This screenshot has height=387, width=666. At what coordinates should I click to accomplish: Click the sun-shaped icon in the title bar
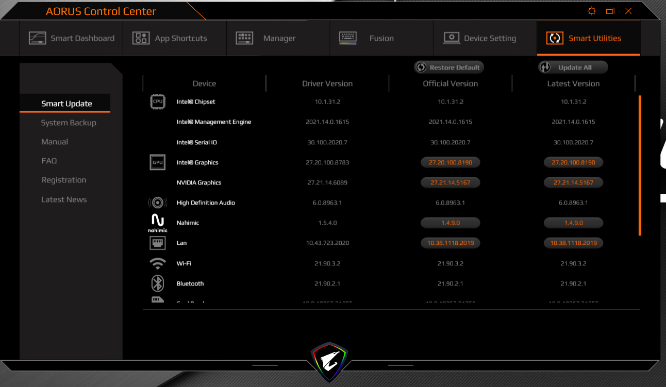(592, 11)
